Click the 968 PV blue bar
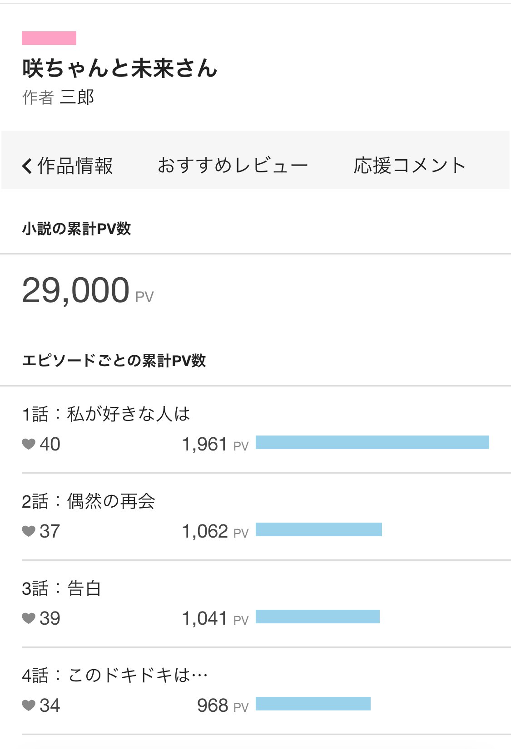This screenshot has width=511, height=749. [x=313, y=704]
